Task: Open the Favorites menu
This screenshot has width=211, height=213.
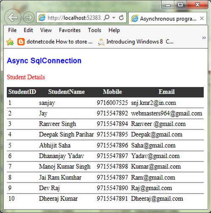Action: click(70, 30)
